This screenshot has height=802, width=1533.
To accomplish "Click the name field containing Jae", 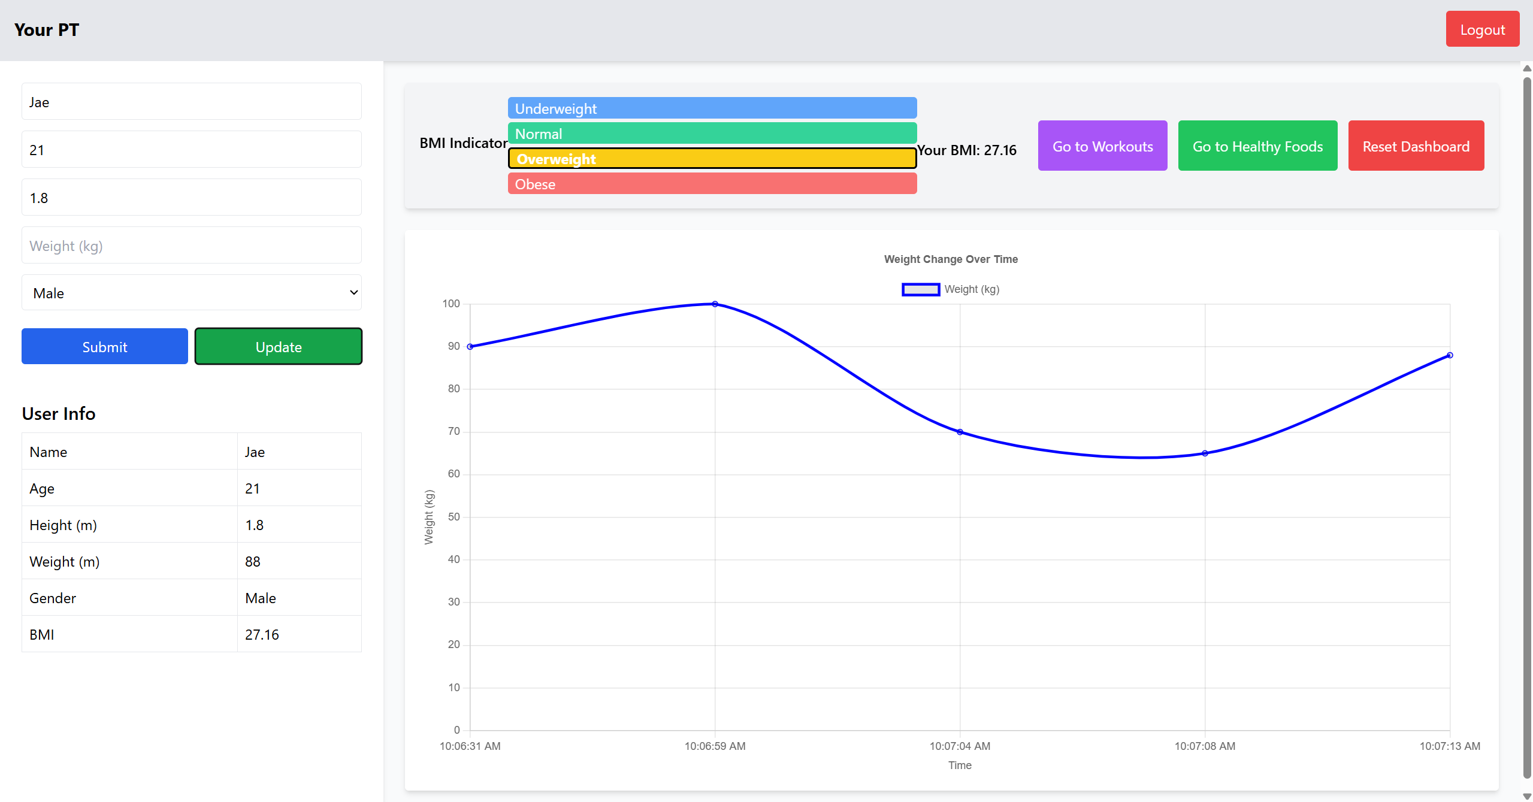I will (191, 102).
